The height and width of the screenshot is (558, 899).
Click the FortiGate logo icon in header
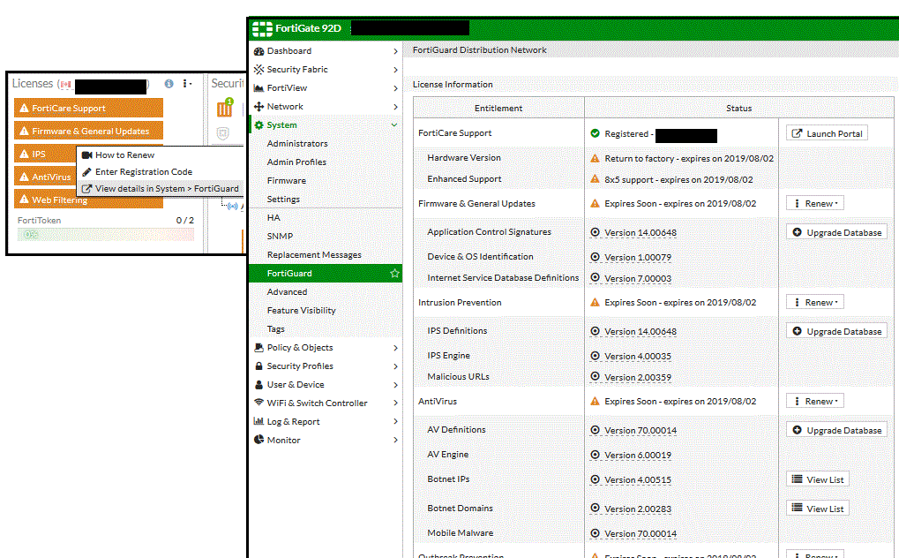pos(263,28)
